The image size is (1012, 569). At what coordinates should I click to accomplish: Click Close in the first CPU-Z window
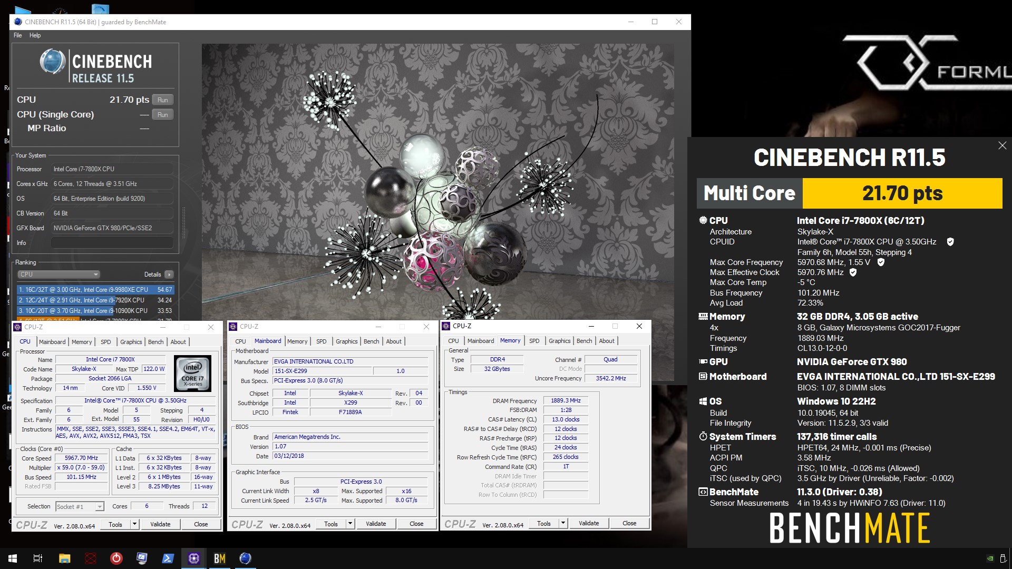201,524
